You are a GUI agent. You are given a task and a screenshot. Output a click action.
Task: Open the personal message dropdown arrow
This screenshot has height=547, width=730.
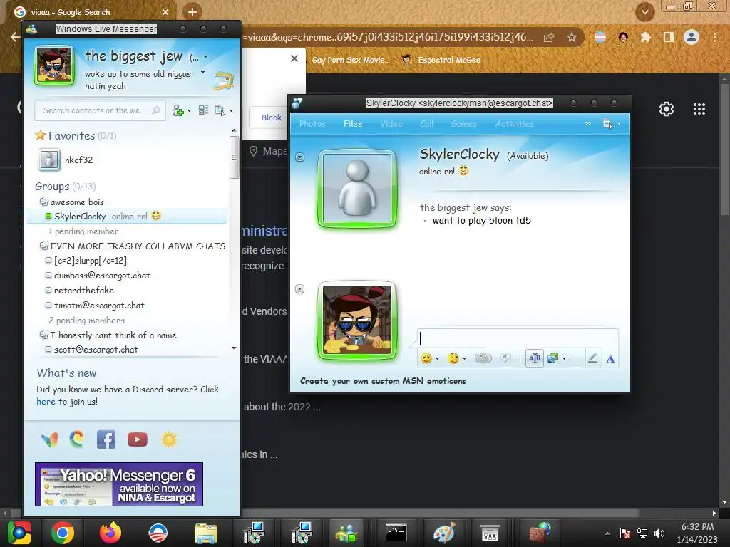[x=202, y=73]
